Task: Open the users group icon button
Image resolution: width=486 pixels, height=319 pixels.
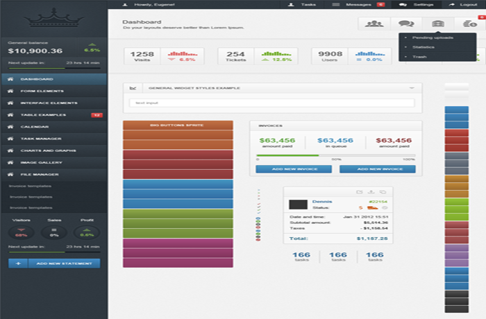Action: tap(374, 24)
